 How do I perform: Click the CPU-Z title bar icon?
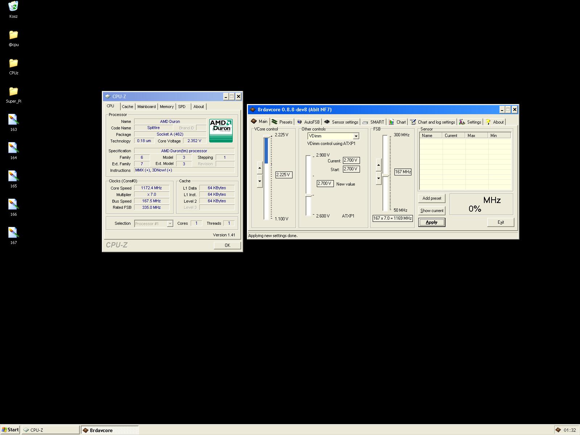108,96
